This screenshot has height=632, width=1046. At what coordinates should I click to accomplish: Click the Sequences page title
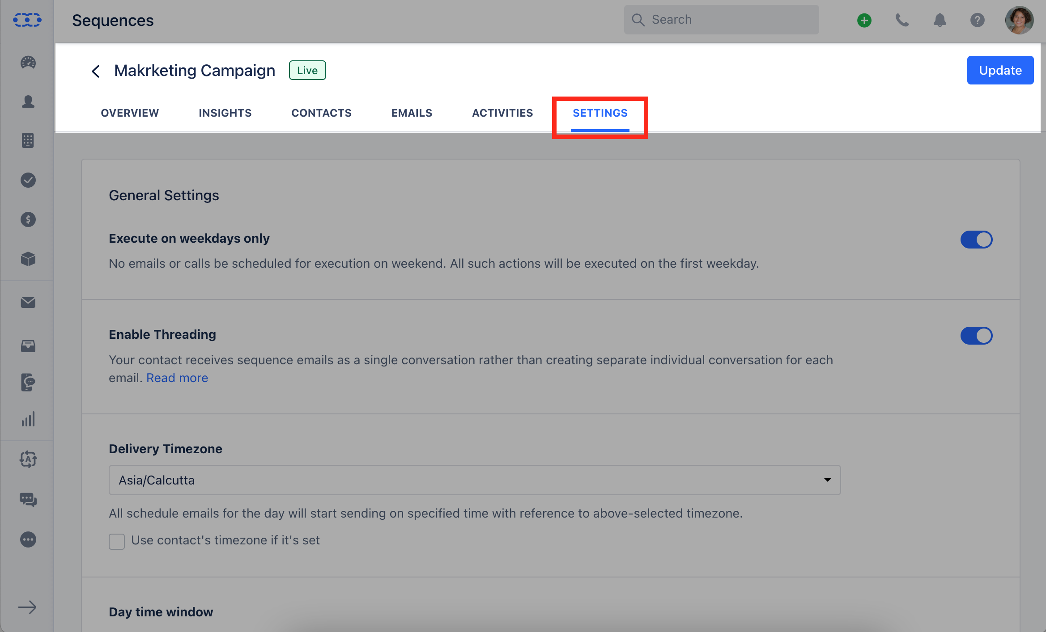coord(113,20)
